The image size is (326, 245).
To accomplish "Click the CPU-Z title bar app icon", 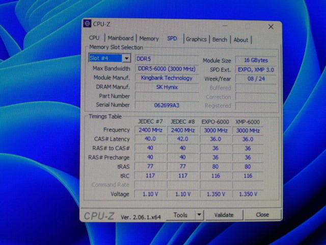I will click(87, 23).
